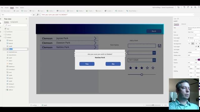200x112 pixels.
Task: Select the App item in Tree view
Action: [7, 29]
